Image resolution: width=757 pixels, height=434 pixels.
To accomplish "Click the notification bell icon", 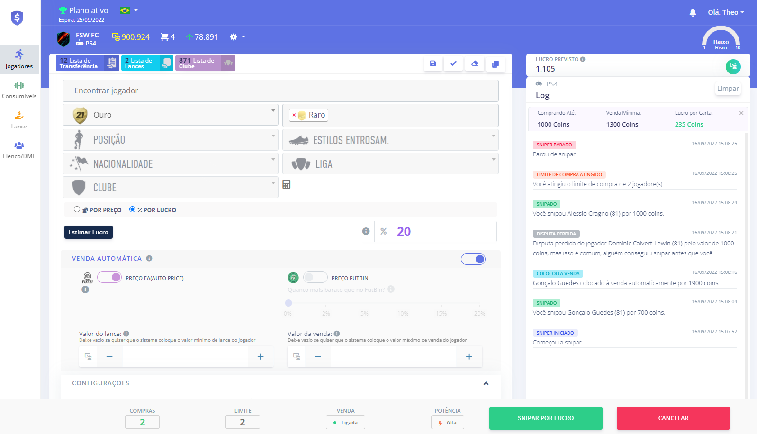I will coord(693,13).
